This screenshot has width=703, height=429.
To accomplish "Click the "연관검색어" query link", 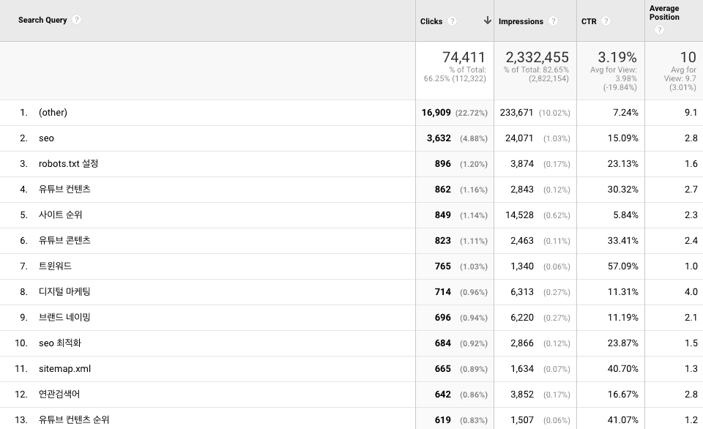I will [59, 395].
